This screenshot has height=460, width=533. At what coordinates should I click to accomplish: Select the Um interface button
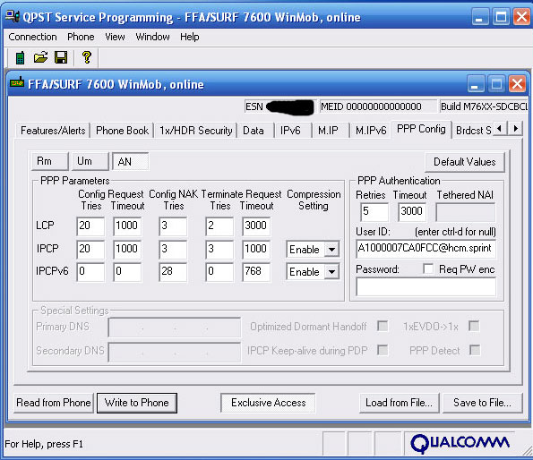pos(90,161)
